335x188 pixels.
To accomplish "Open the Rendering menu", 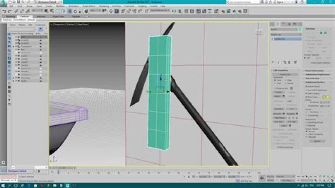I will click(104, 6).
